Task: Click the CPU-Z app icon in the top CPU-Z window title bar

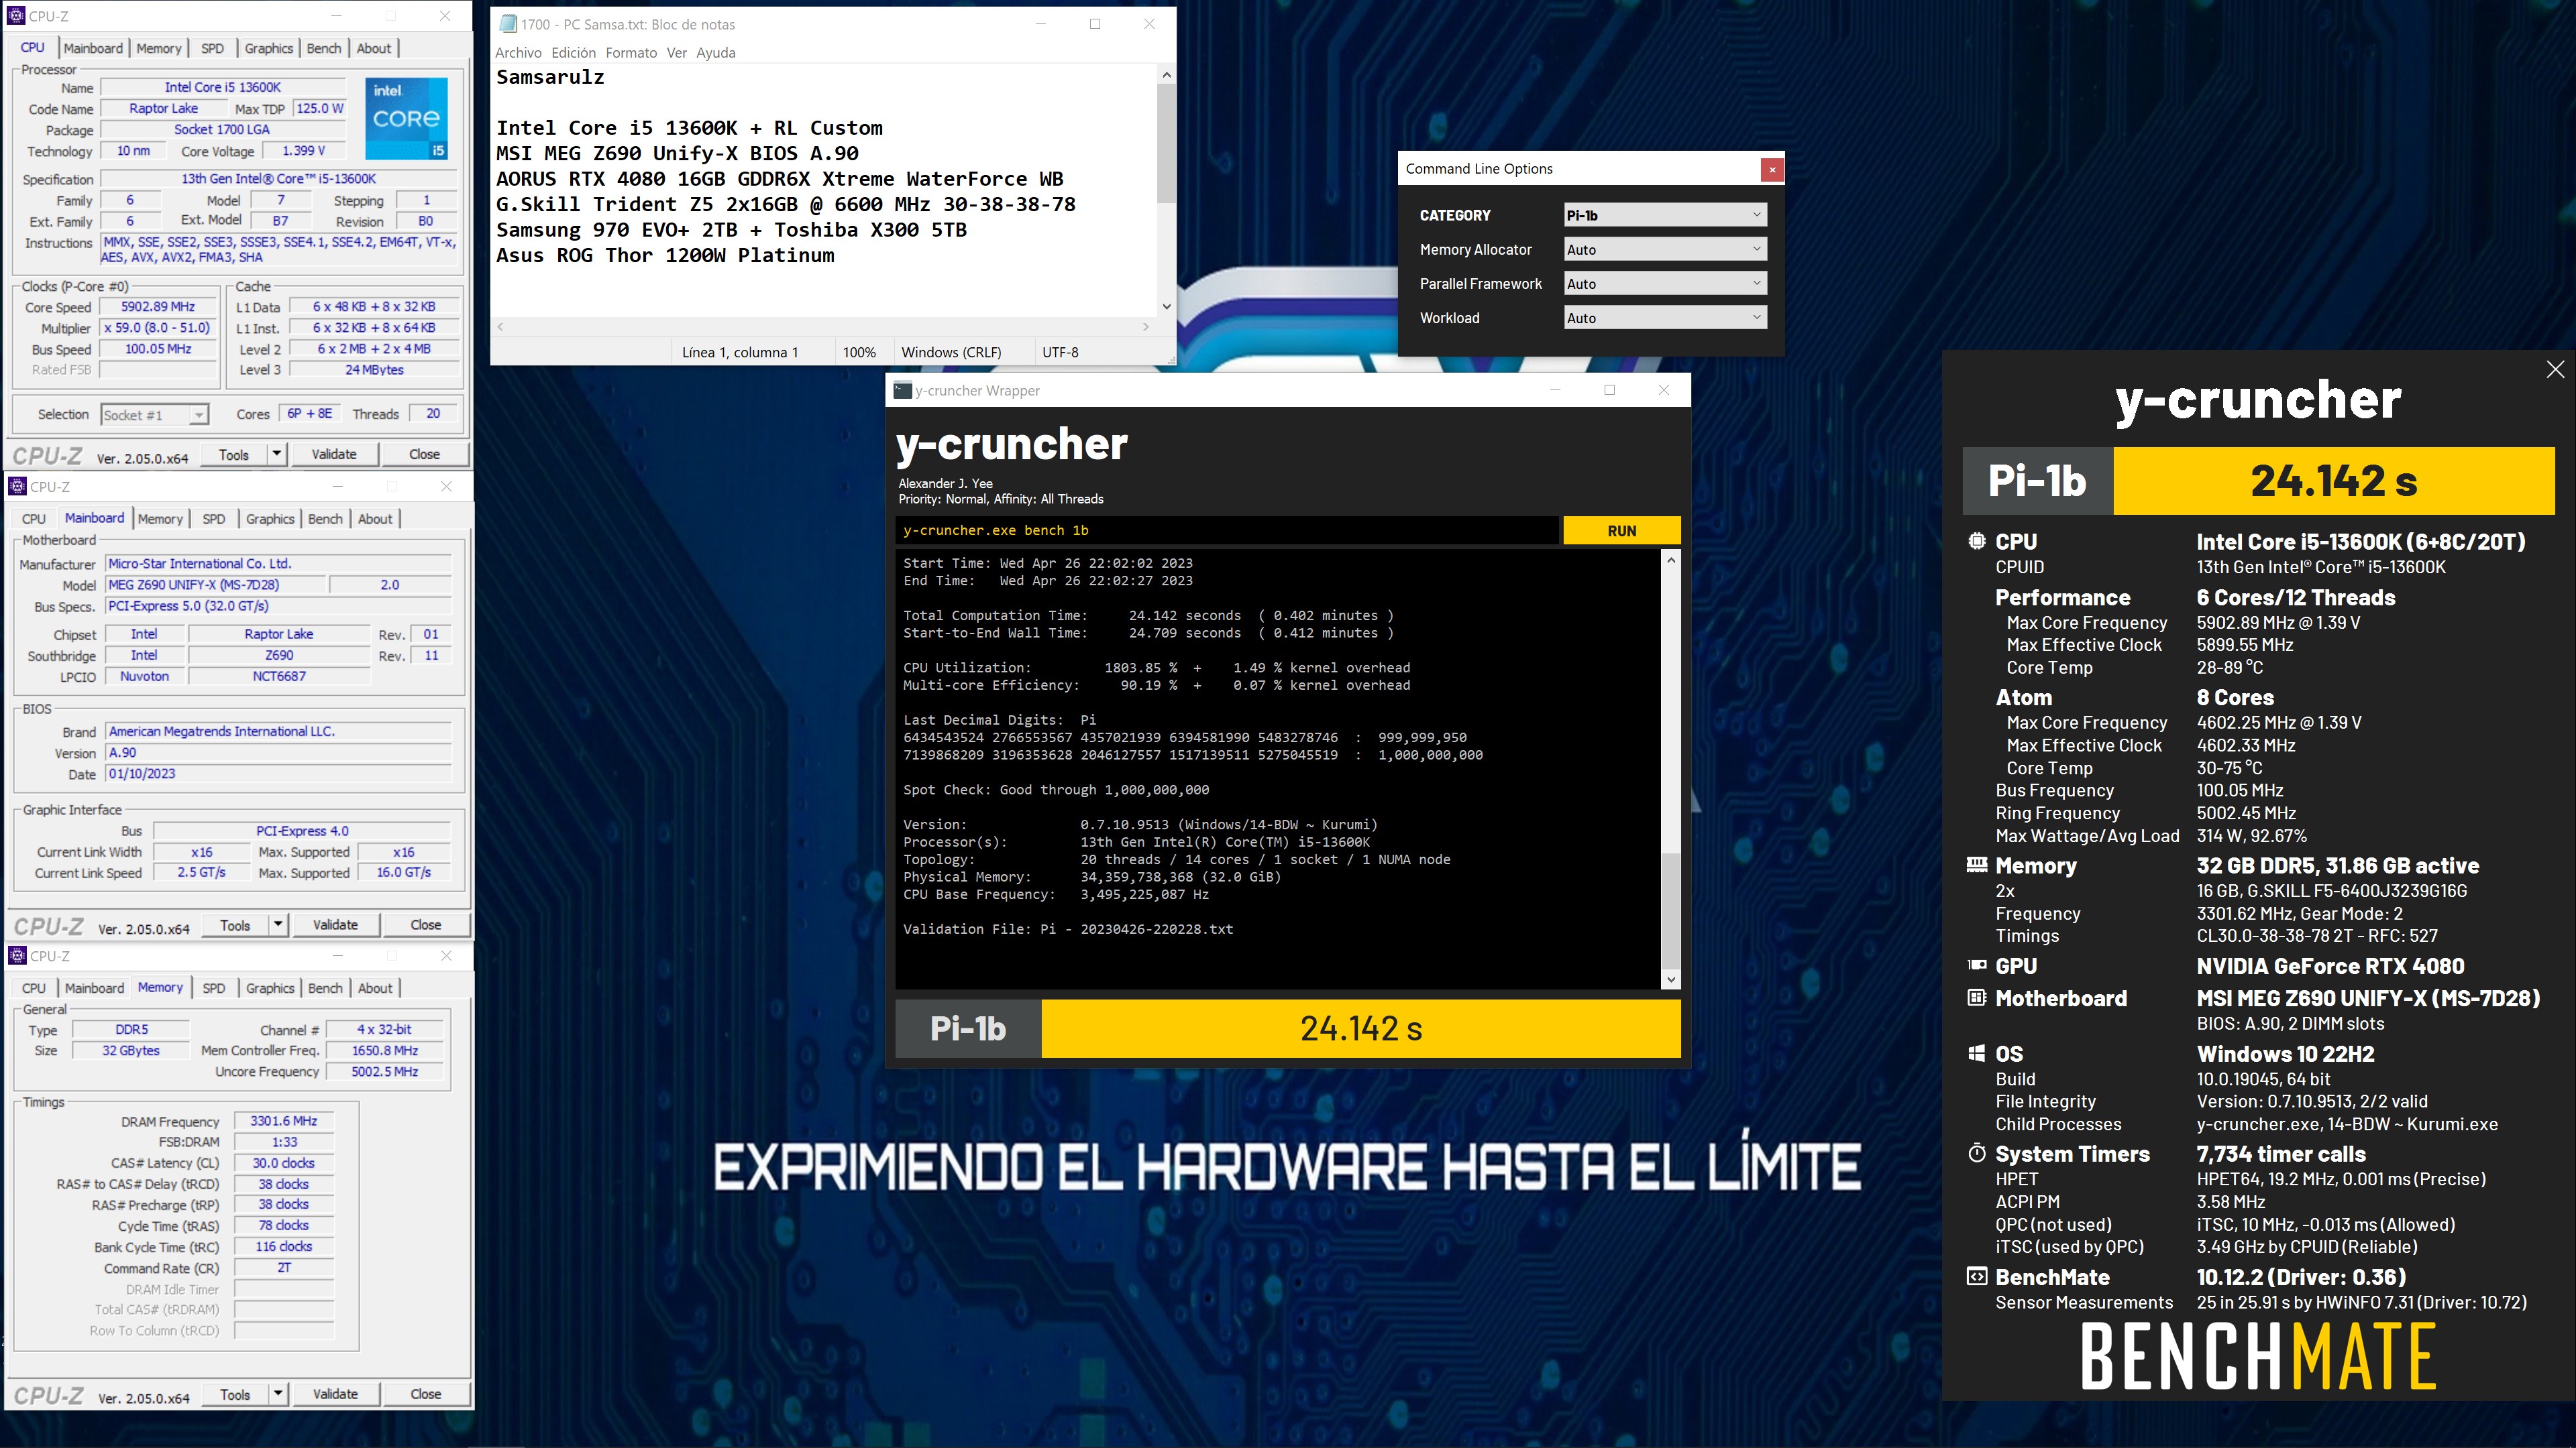Action: click(16, 16)
